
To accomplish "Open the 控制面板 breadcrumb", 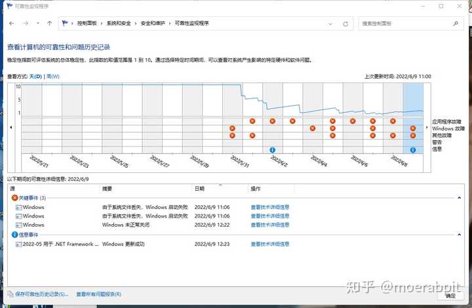I will pyautogui.click(x=87, y=23).
